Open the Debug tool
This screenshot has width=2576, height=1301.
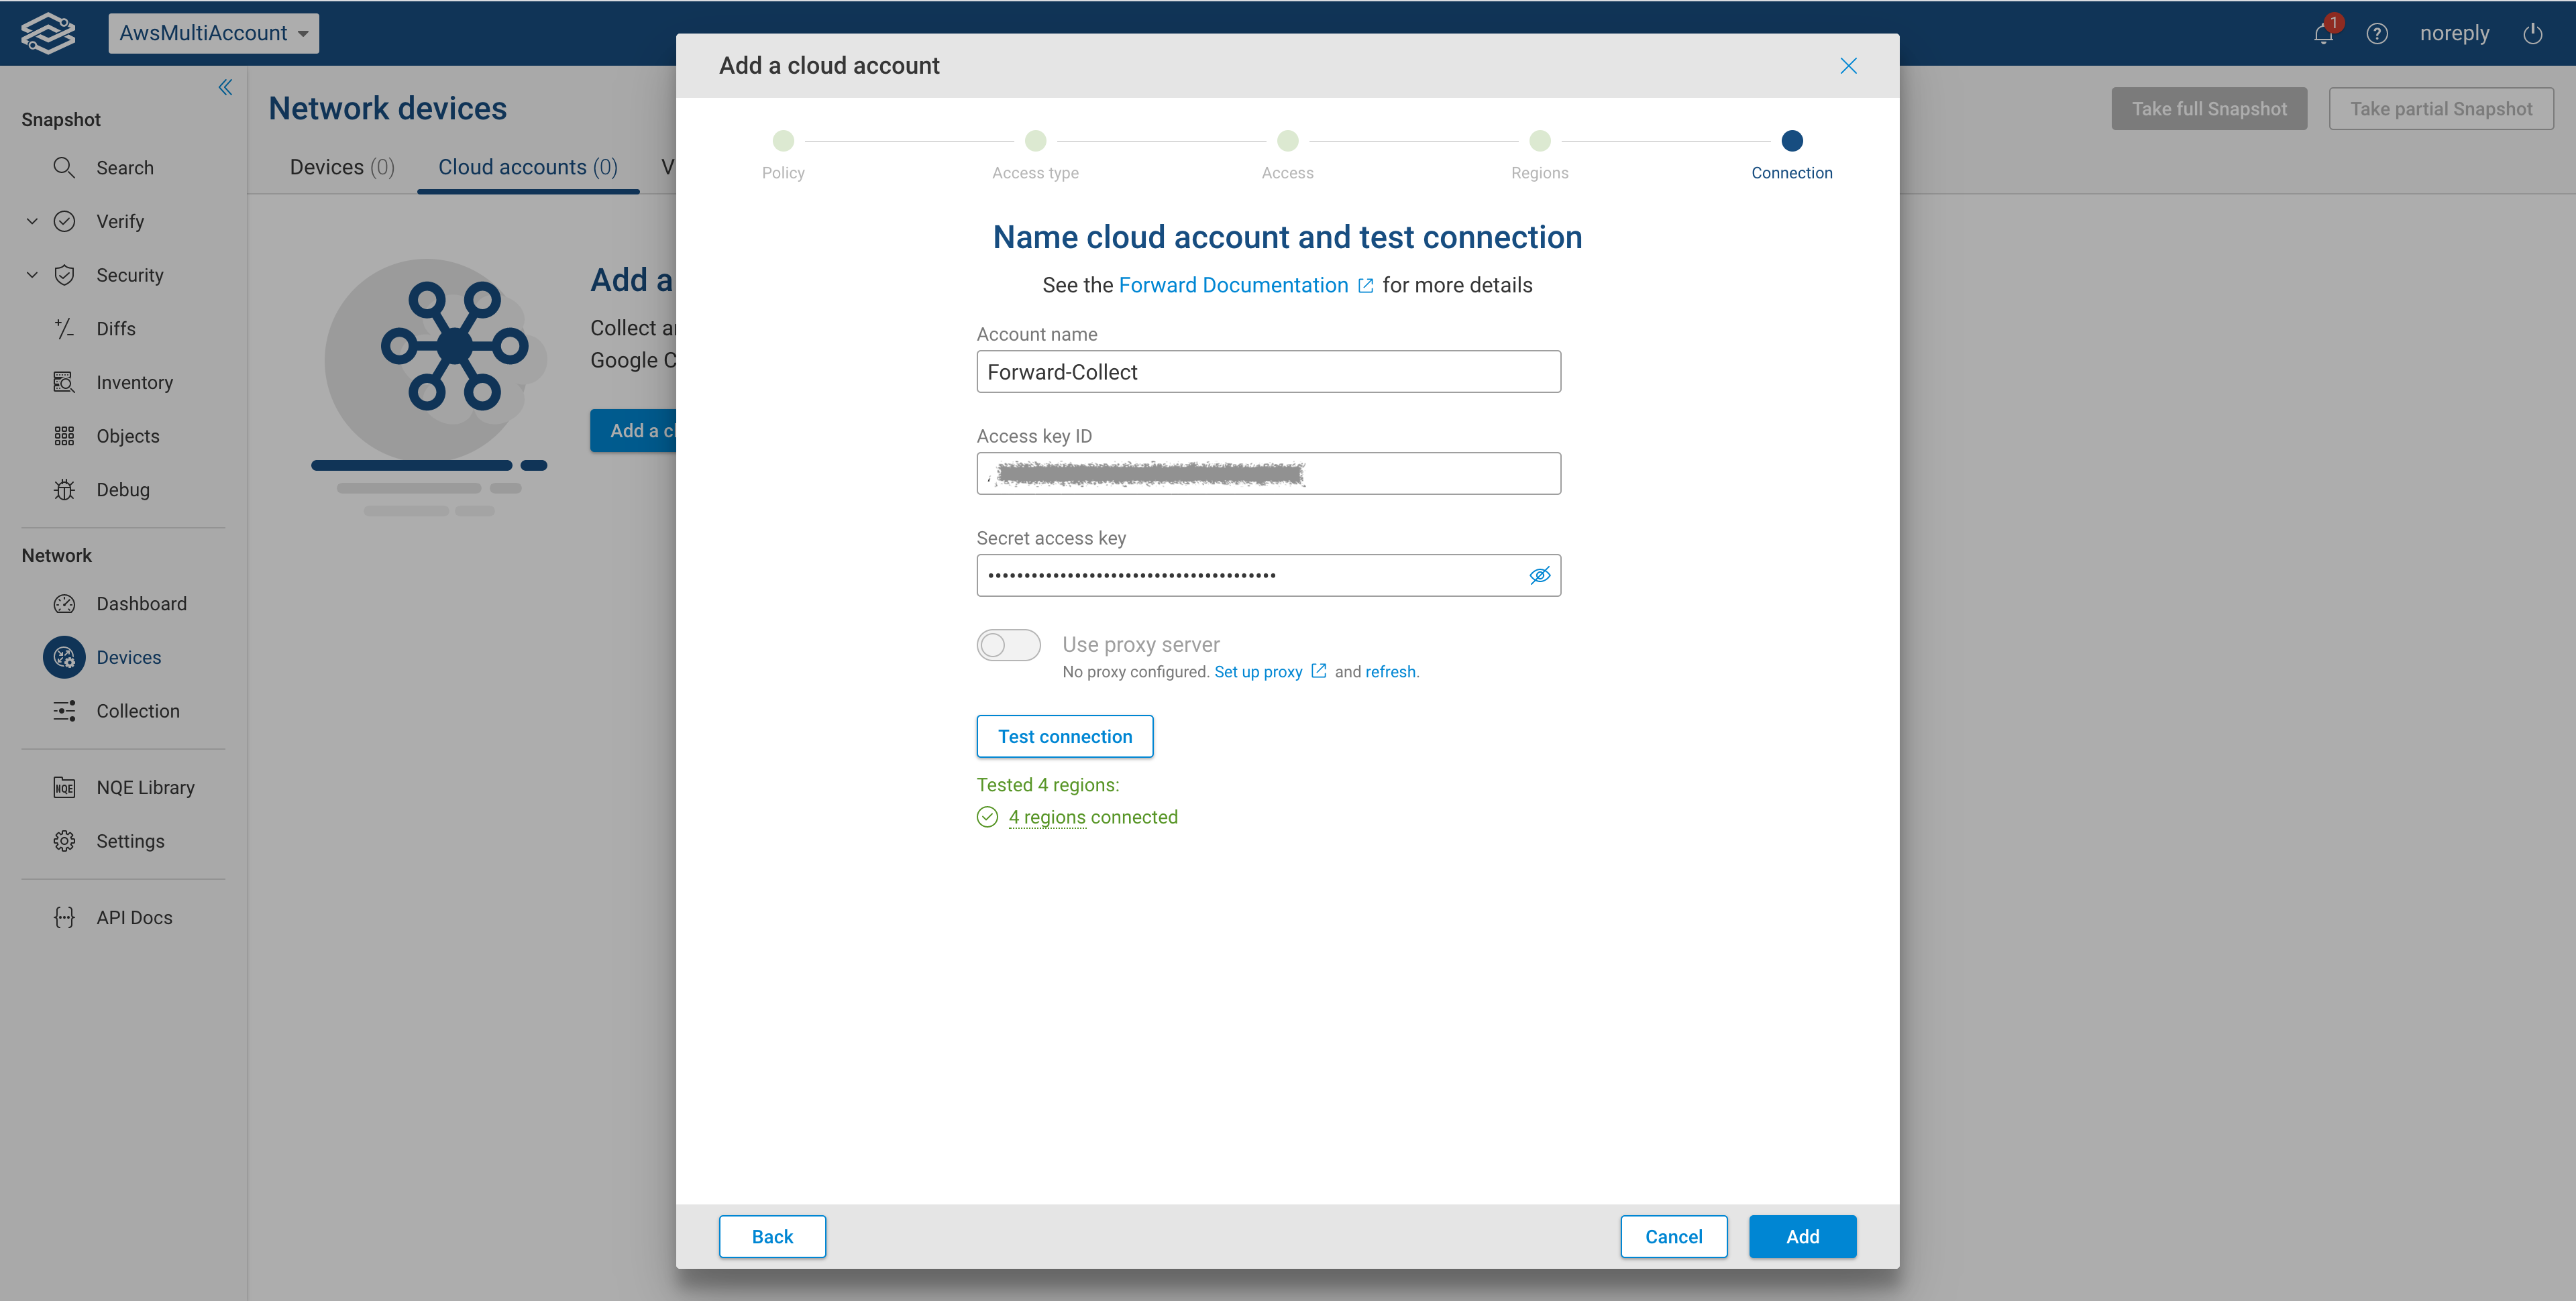click(64, 489)
